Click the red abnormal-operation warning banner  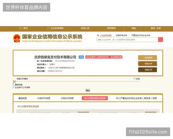[x=104, y=57]
